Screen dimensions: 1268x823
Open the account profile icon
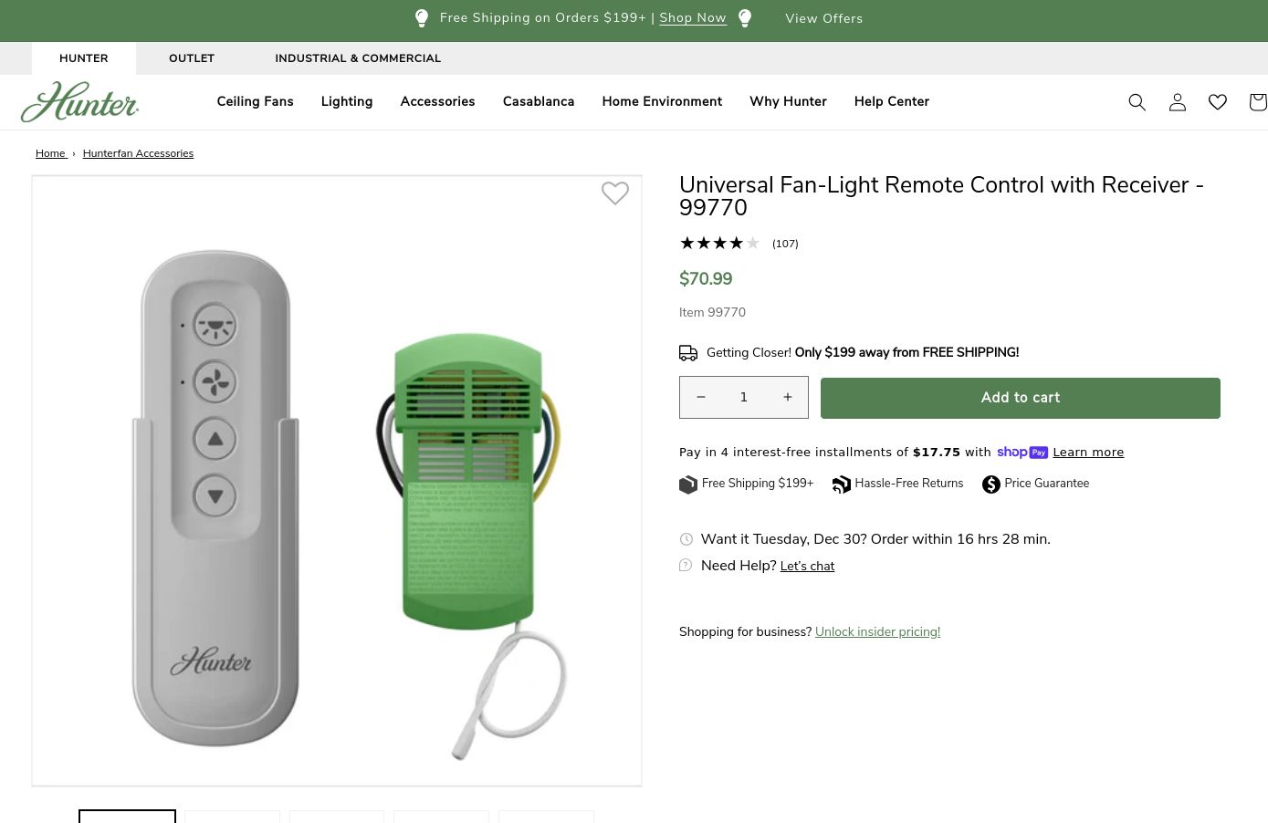[x=1177, y=102]
